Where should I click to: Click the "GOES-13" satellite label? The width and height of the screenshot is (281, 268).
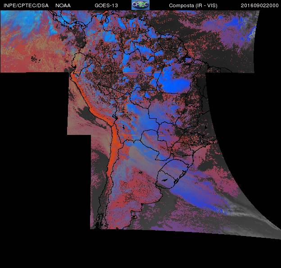tap(106, 5)
